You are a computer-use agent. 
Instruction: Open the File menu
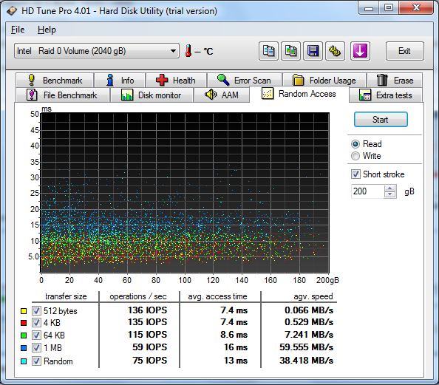coord(18,30)
